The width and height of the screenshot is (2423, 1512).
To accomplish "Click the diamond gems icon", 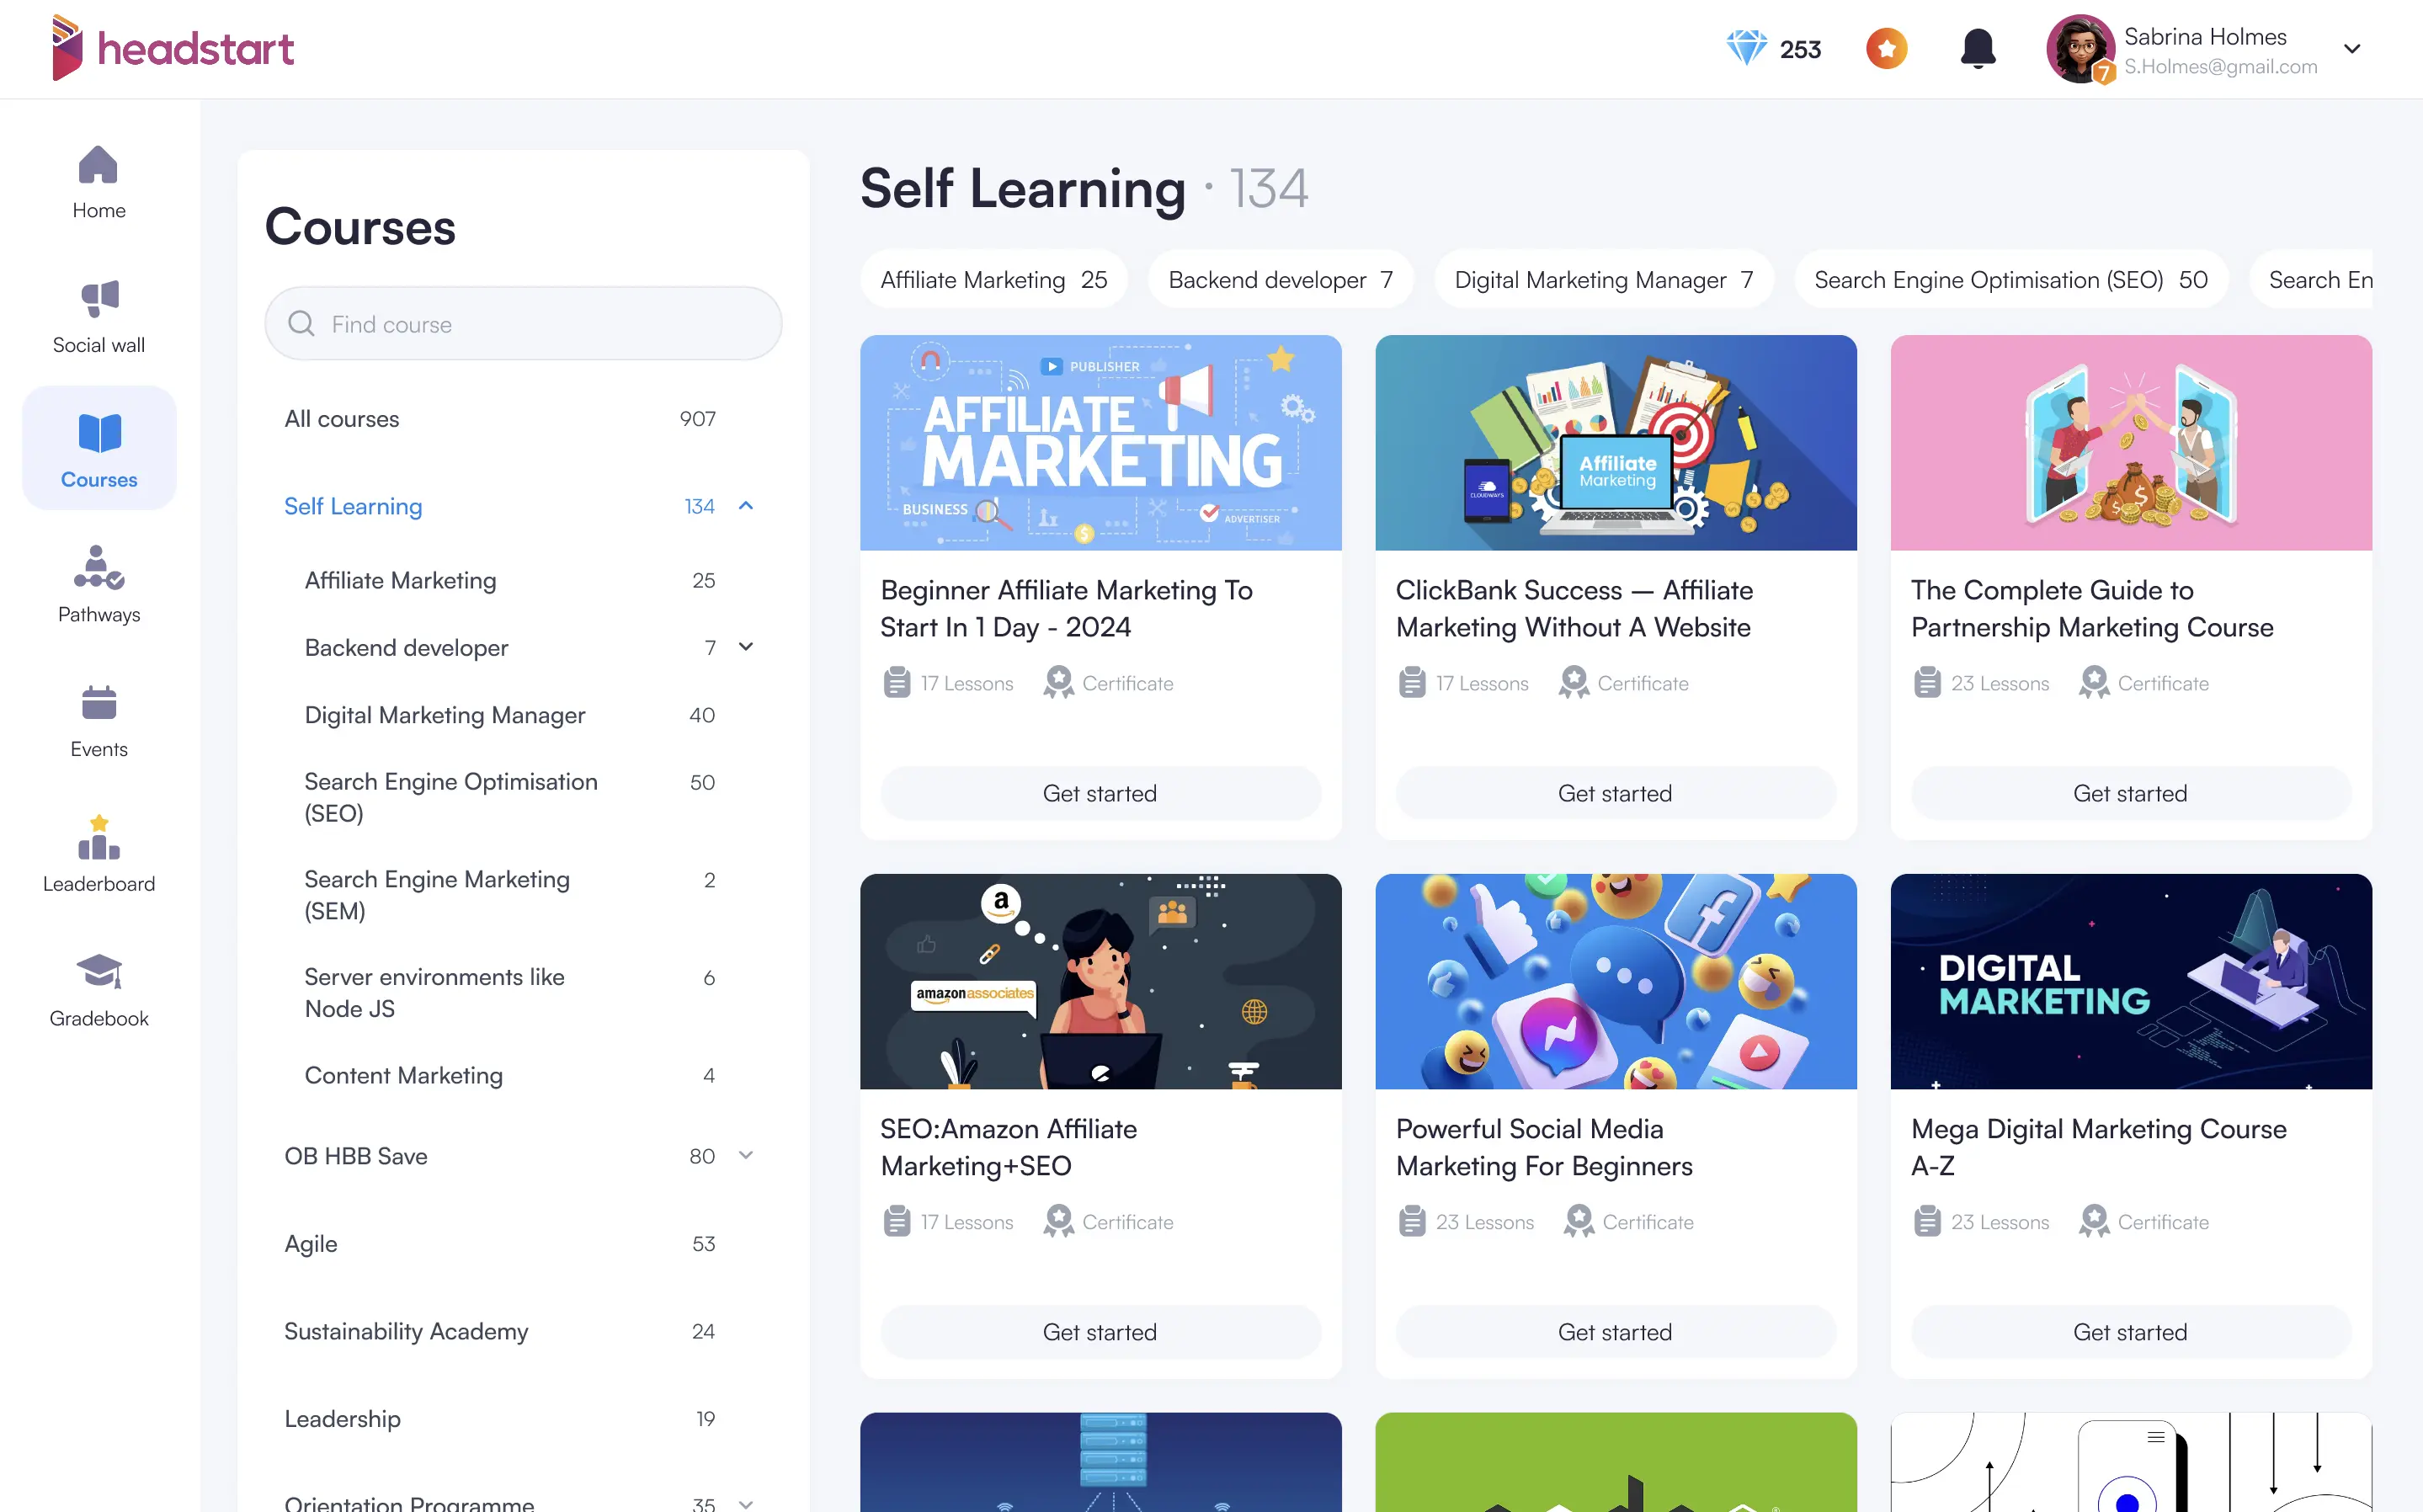I will [x=1746, y=49].
